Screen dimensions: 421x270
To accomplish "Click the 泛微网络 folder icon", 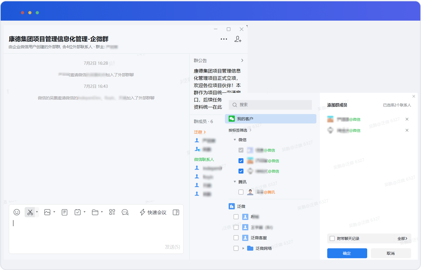I will pyautogui.click(x=250, y=248).
